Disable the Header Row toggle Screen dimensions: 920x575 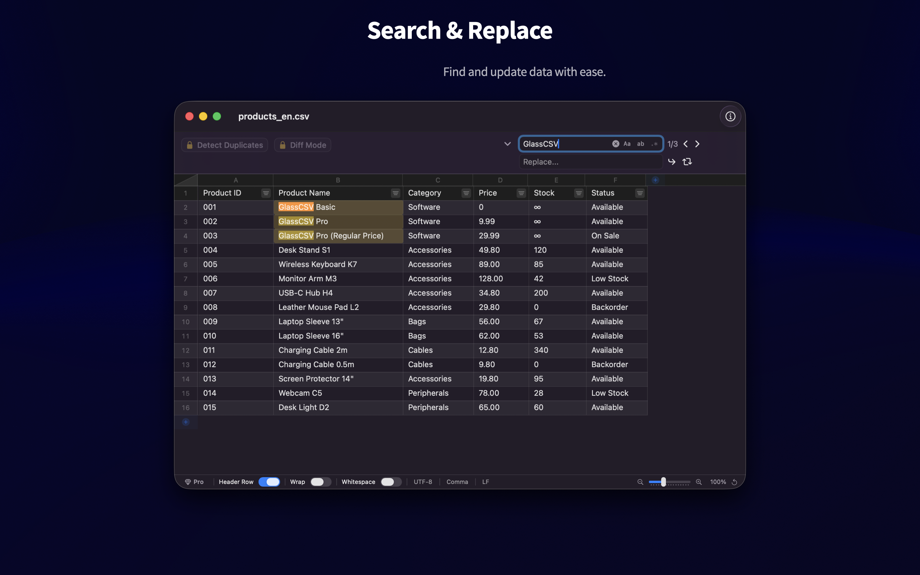[x=269, y=482]
